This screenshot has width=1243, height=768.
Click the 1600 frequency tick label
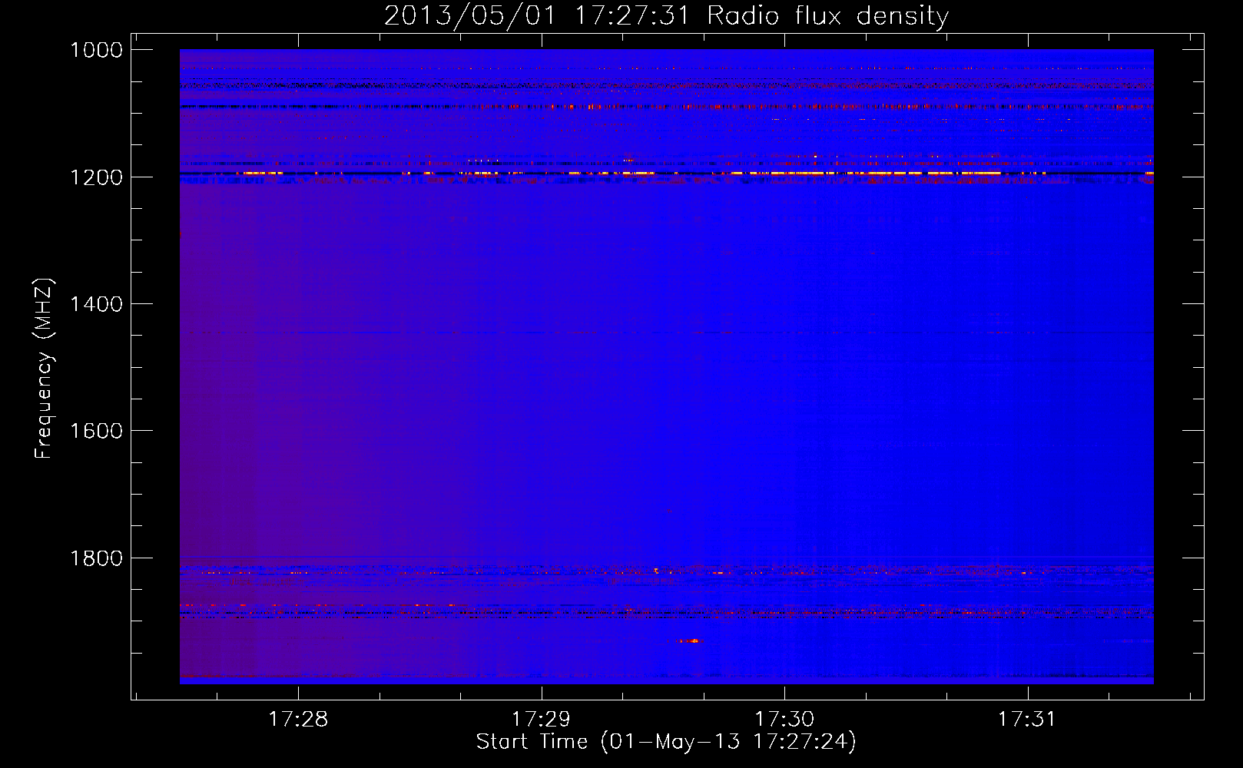[96, 431]
